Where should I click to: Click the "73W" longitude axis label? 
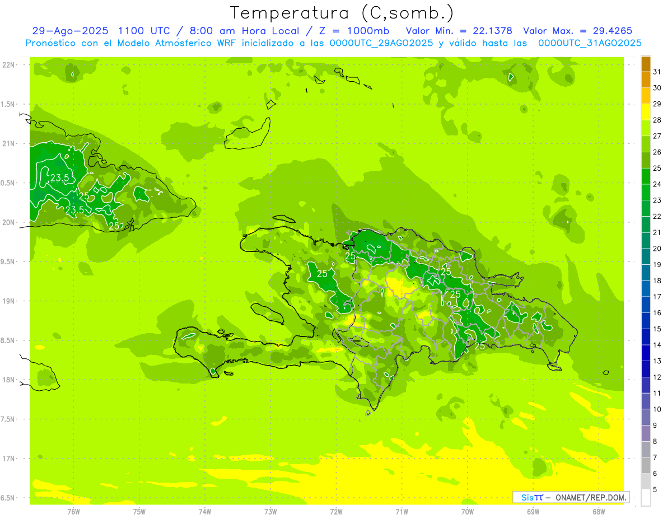coord(270,512)
